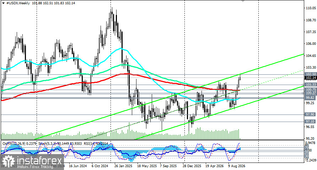Click the square handle on the 100.37 line

point(303,93)
